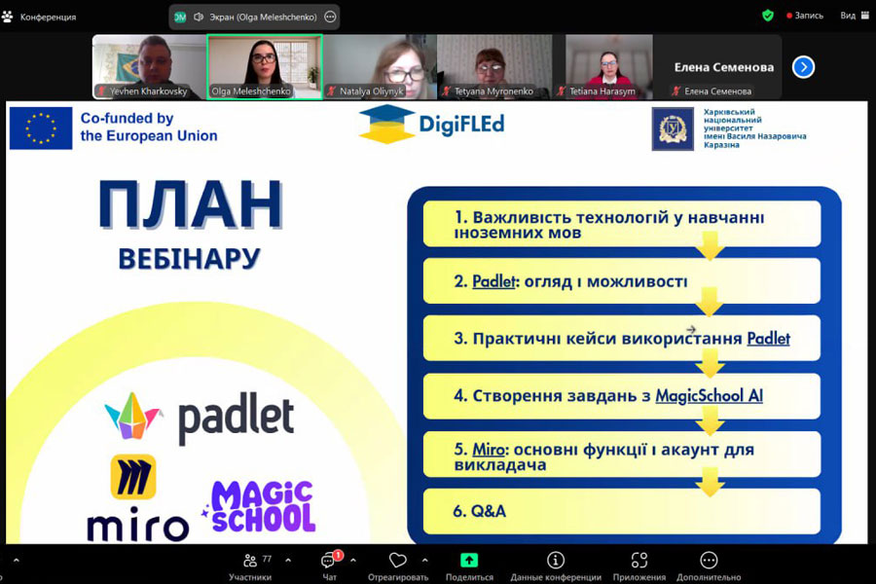The image size is (876, 584).
Task: Click the Magic School purple logo
Action: 260,506
